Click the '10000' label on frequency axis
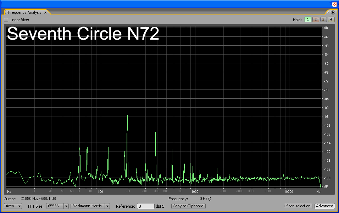The width and height of the screenshot is (339, 213). (x=289, y=192)
